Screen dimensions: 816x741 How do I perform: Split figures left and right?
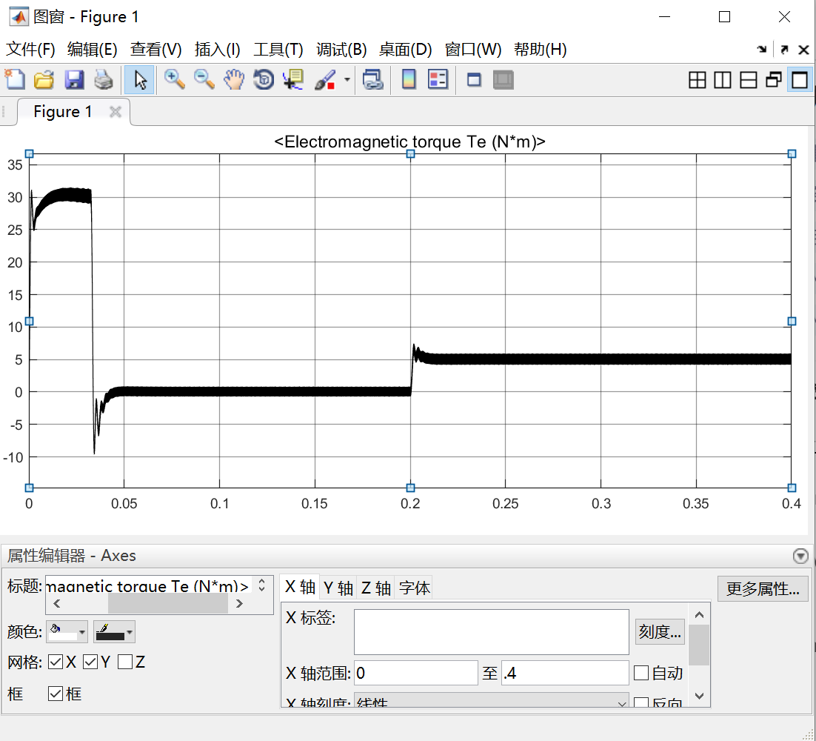coord(722,80)
